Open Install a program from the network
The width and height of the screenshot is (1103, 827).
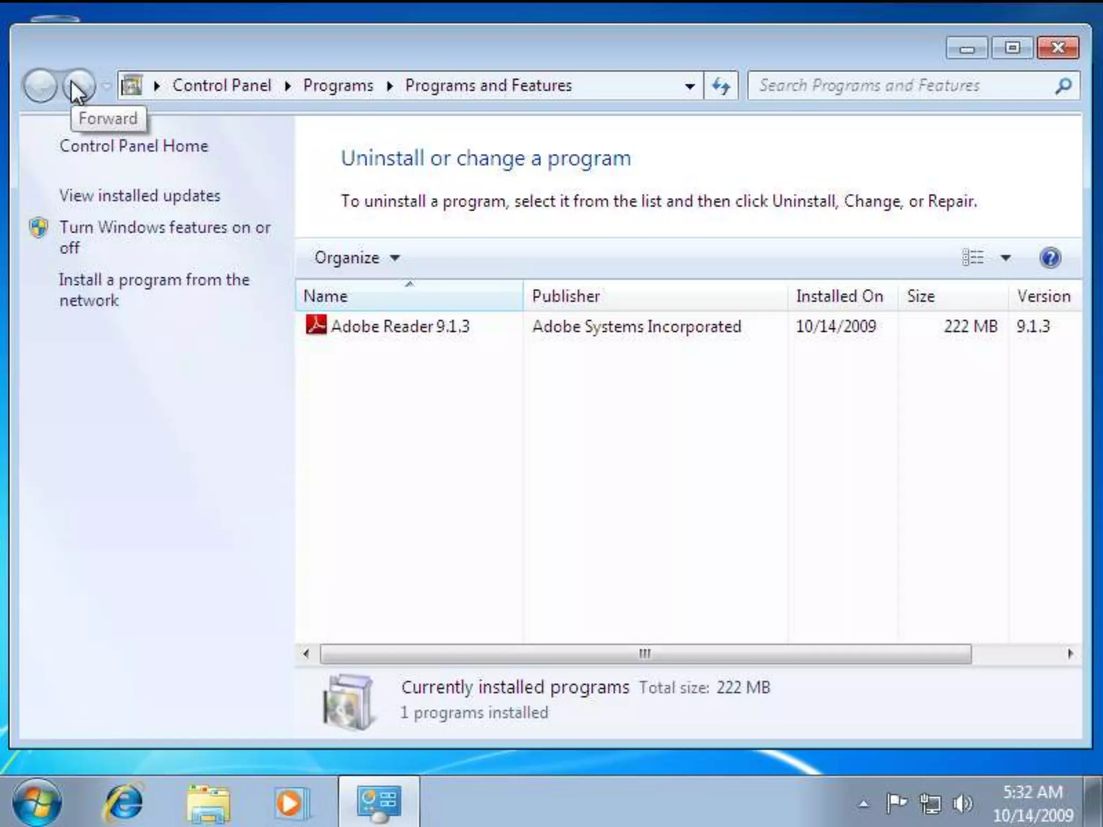tap(155, 290)
